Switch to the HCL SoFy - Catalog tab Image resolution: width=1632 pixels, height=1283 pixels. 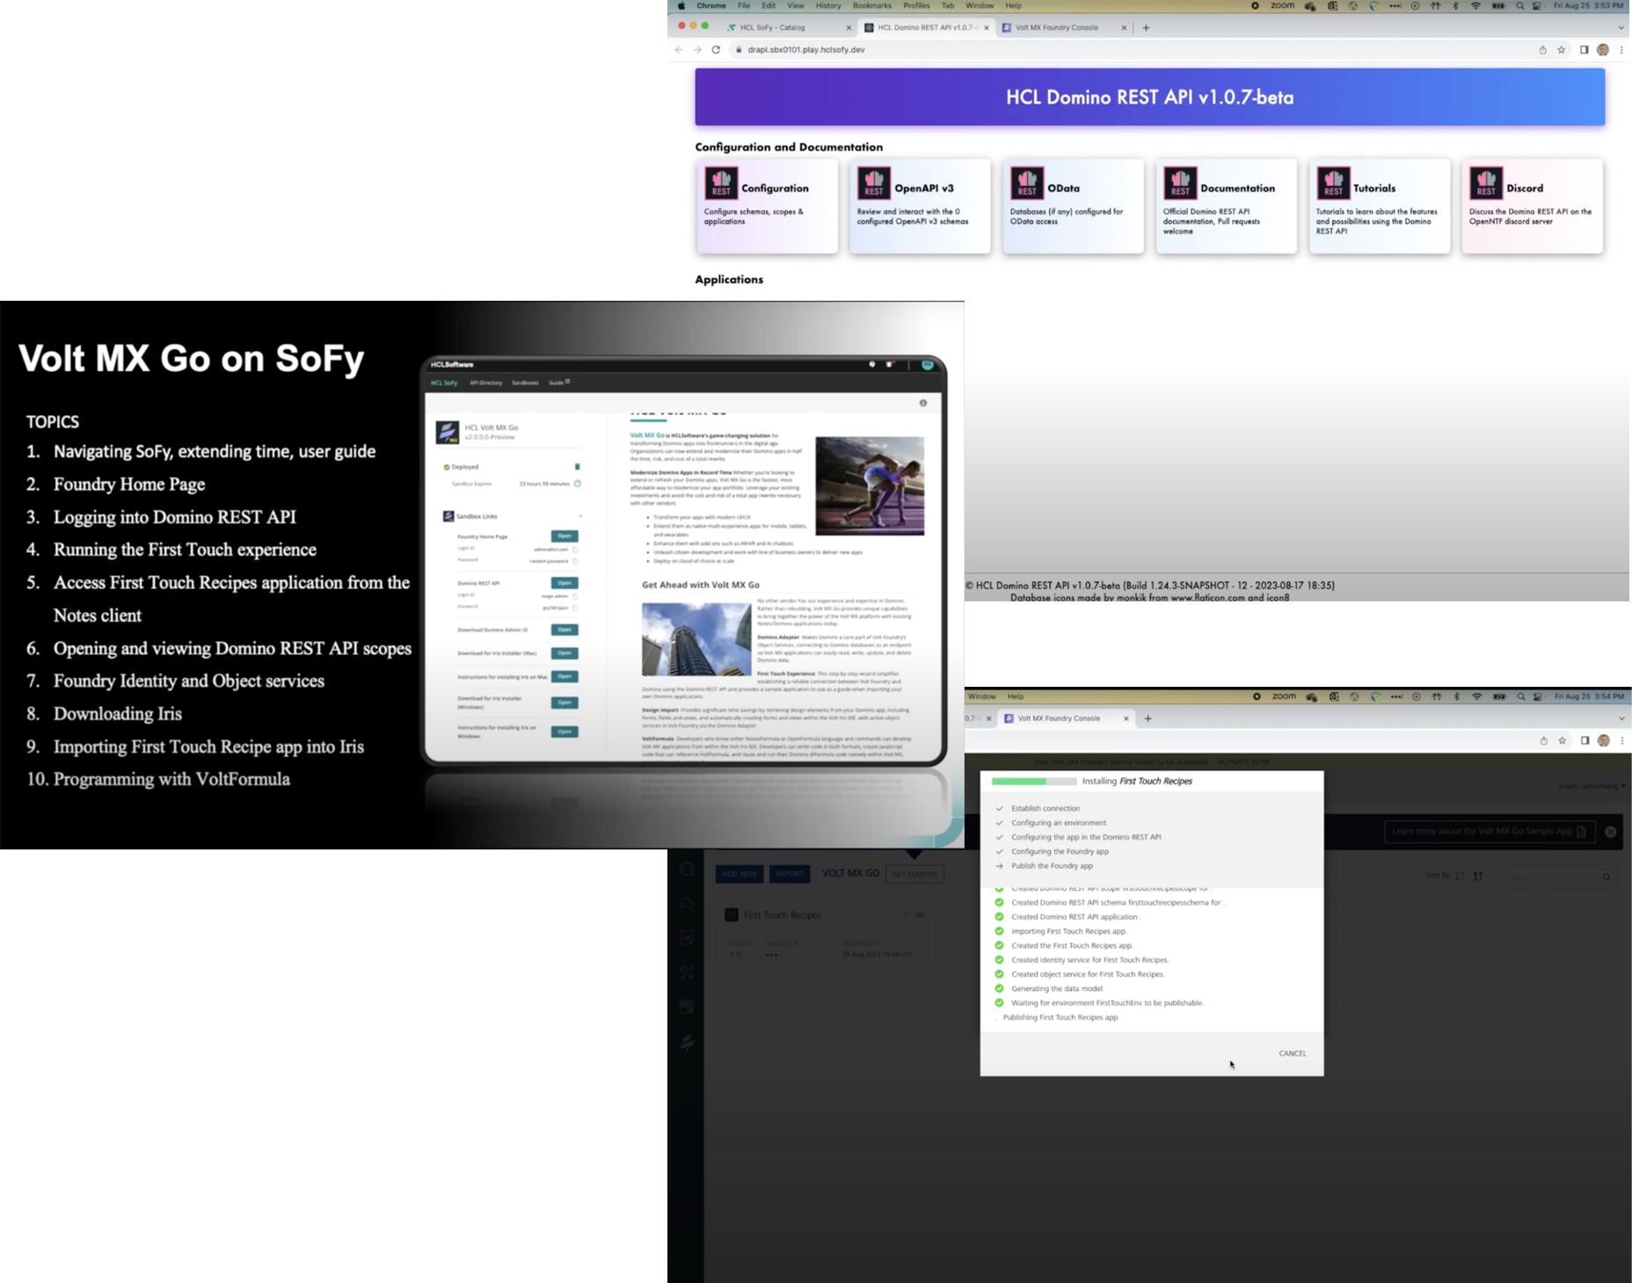point(789,28)
